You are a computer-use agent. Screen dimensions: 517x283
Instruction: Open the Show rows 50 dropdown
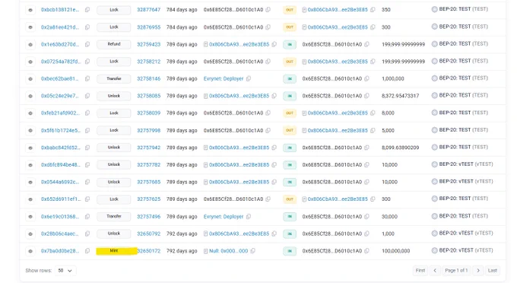[x=65, y=271]
